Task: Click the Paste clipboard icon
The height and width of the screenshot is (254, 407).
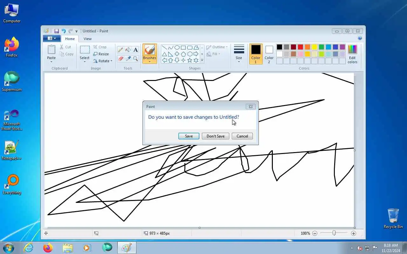Action: 52,50
